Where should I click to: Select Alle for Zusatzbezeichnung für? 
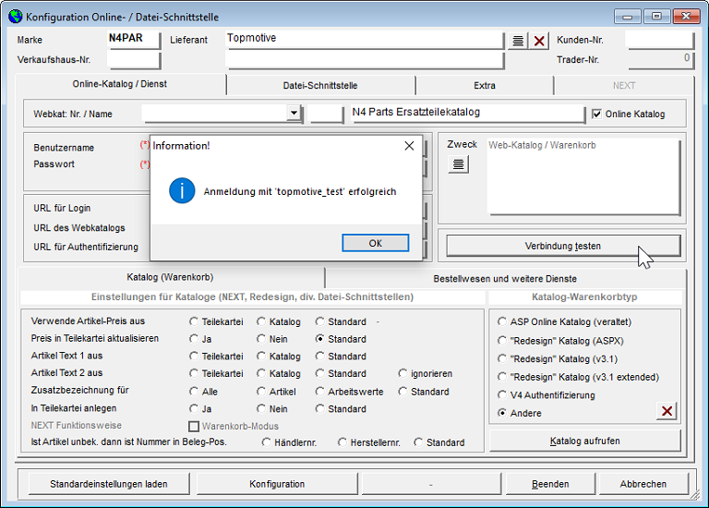tap(194, 392)
